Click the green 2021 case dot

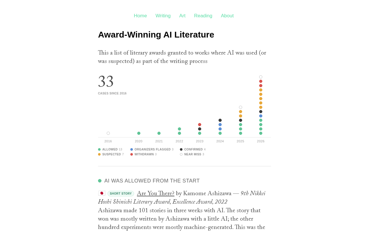(x=159, y=133)
